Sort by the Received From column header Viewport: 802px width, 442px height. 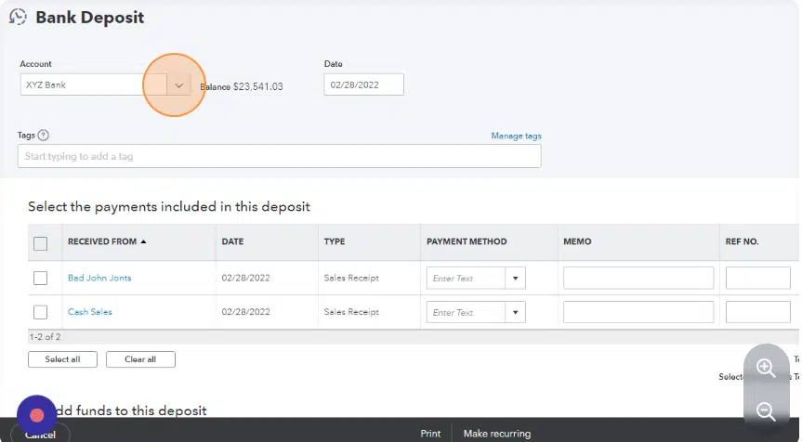pos(102,241)
